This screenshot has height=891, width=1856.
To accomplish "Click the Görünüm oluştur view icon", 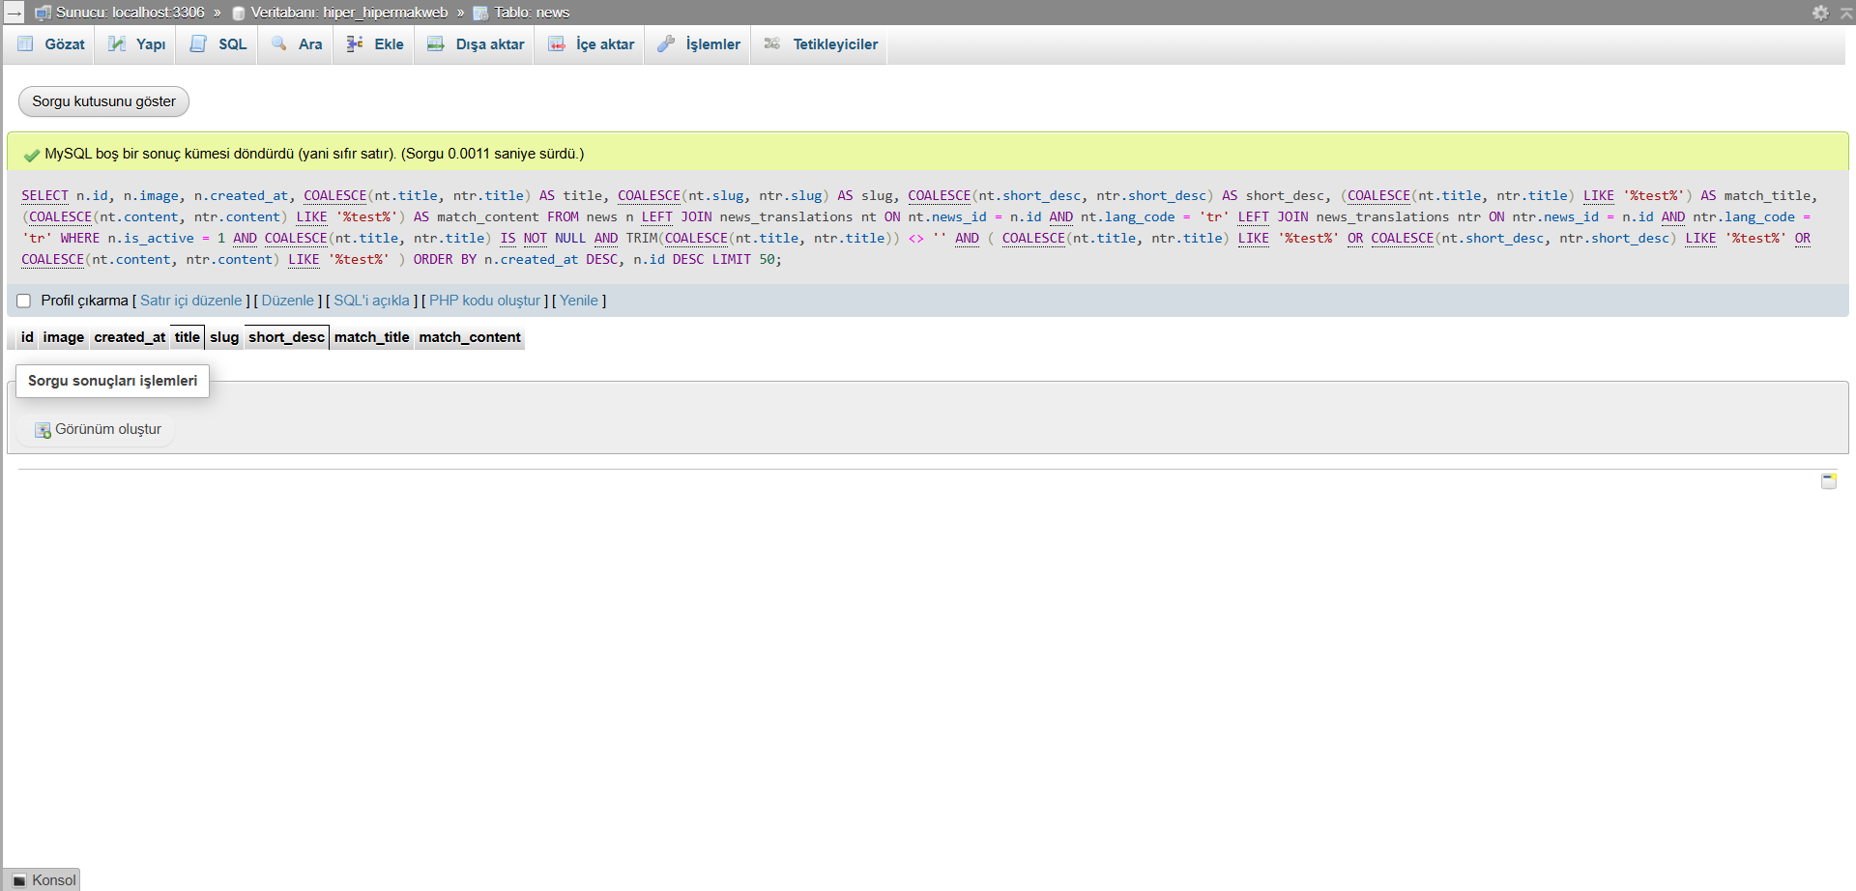I will (x=43, y=430).
